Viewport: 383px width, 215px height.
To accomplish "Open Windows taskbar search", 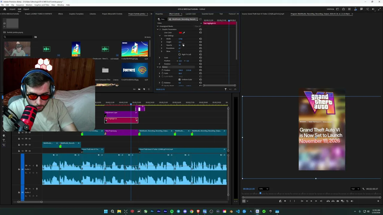I will tap(113, 211).
